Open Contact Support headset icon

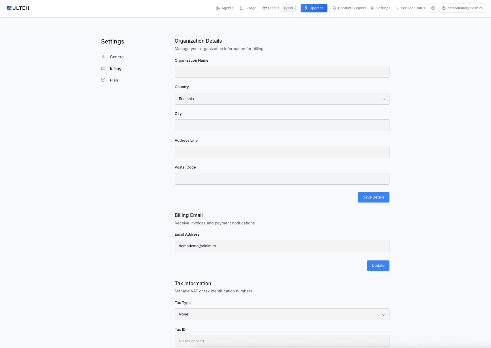334,8
